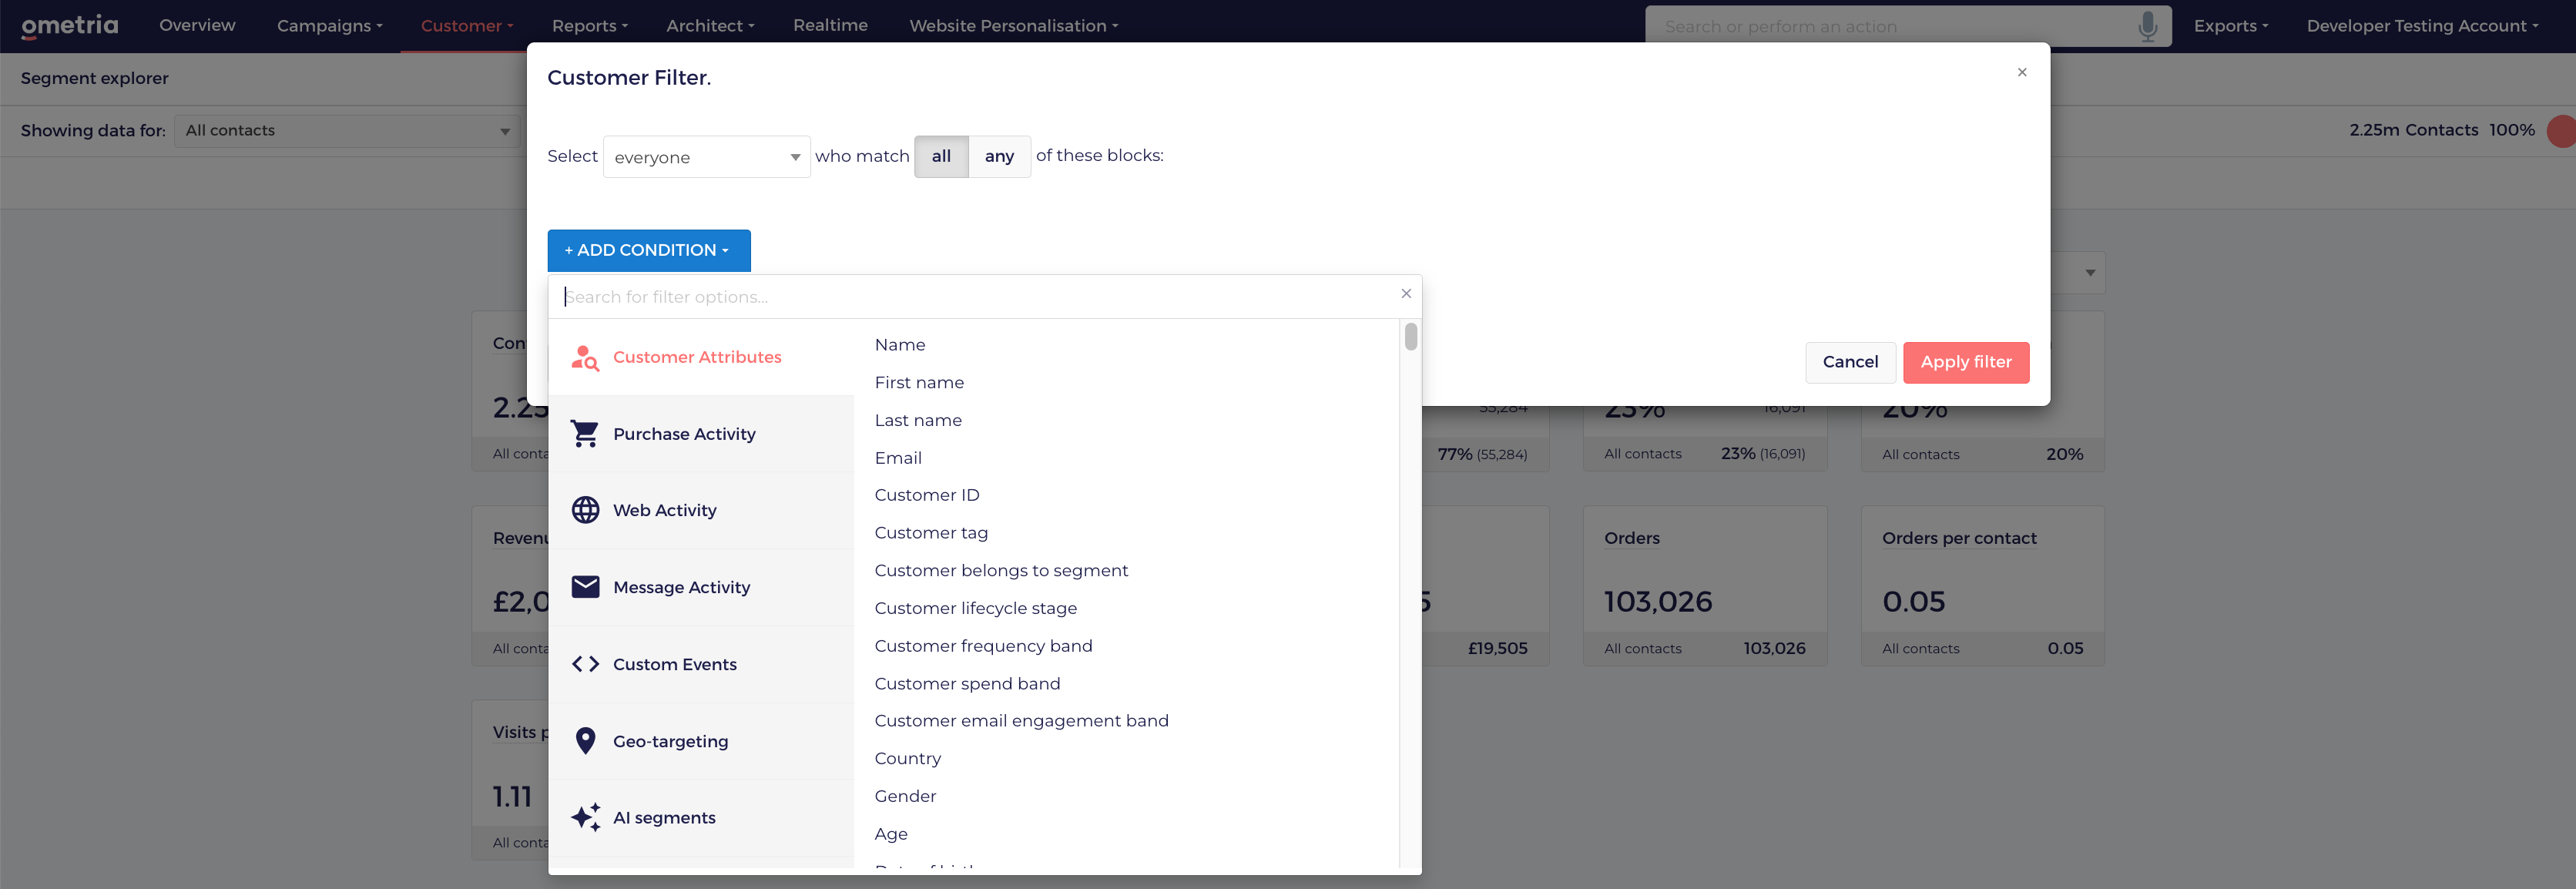The width and height of the screenshot is (2576, 889).
Task: Select the 'all' match toggle
Action: point(941,156)
